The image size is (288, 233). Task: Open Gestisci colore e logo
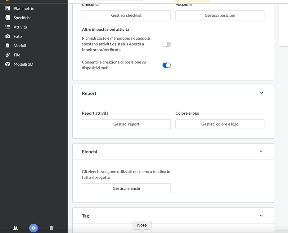point(220,124)
